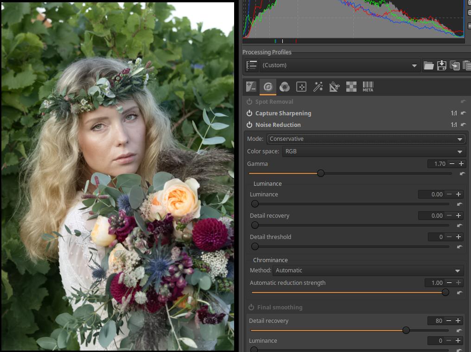The image size is (471, 352).
Task: Select the Detail tab
Action: point(267,87)
